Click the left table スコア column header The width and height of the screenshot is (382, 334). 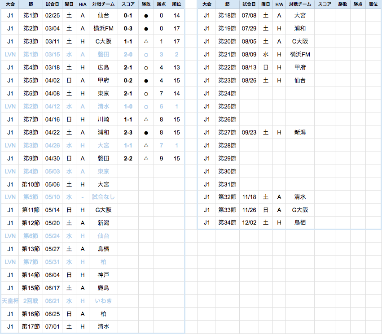tap(128, 4)
